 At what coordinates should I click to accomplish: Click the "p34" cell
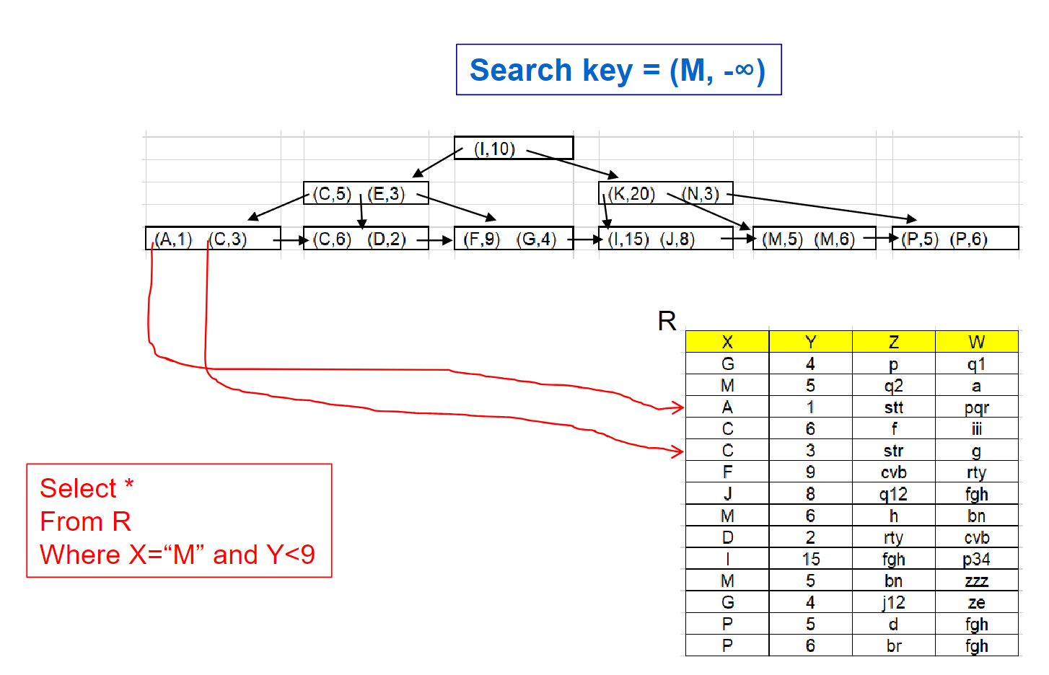pos(977,559)
